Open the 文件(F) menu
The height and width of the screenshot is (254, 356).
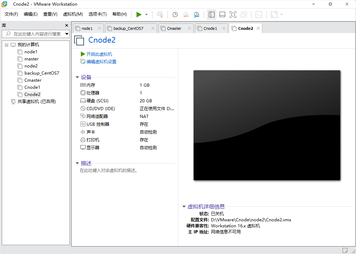coord(11,14)
